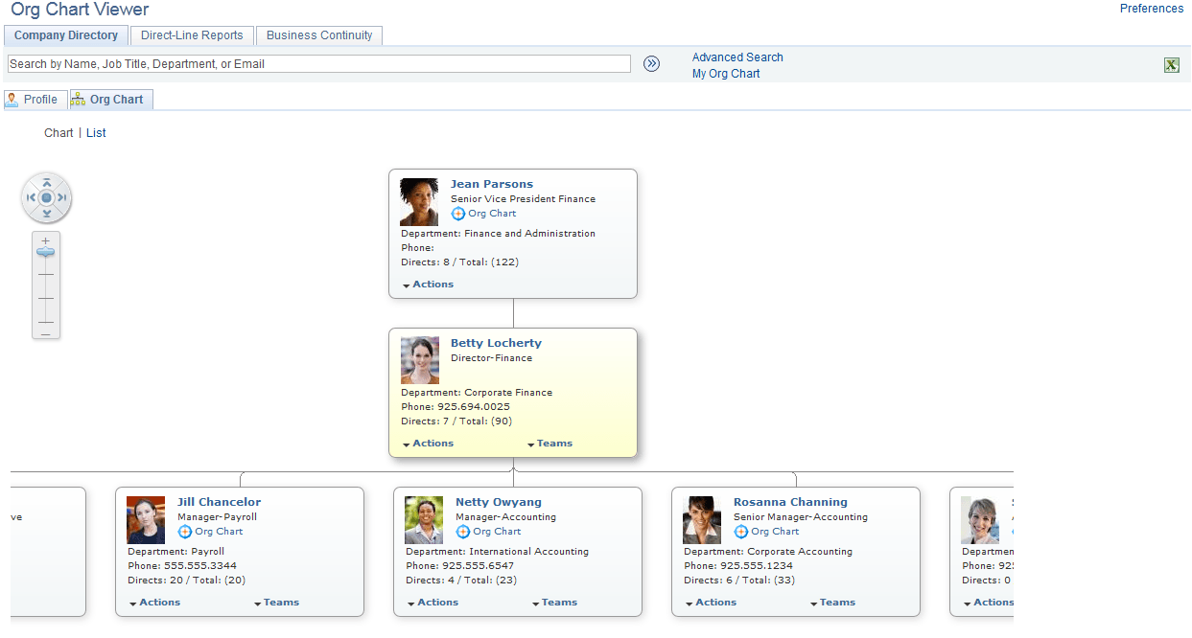Click the double-arrow search submit icon
The height and width of the screenshot is (638, 1192).
651,63
